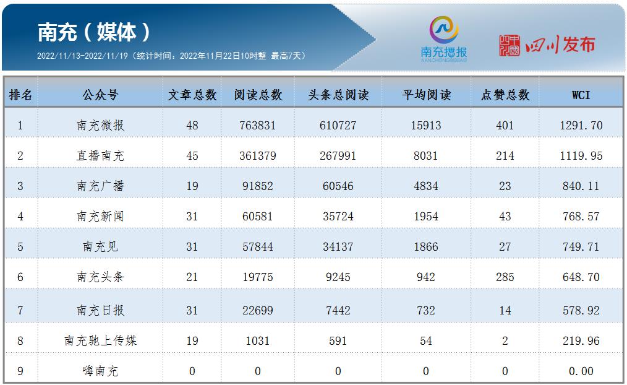Click the 嗨南充 account name

(100, 371)
